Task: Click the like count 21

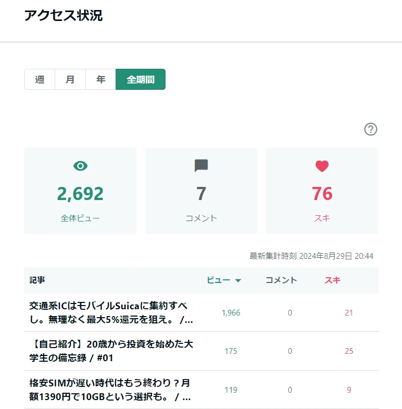Action: tap(349, 312)
